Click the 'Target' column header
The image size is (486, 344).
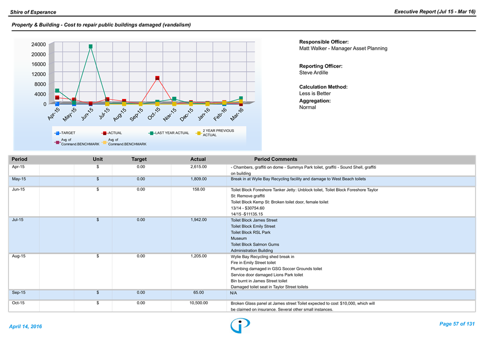(x=139, y=159)
